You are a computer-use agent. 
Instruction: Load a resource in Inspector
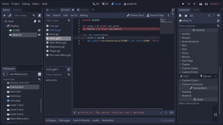[x=186, y=15]
